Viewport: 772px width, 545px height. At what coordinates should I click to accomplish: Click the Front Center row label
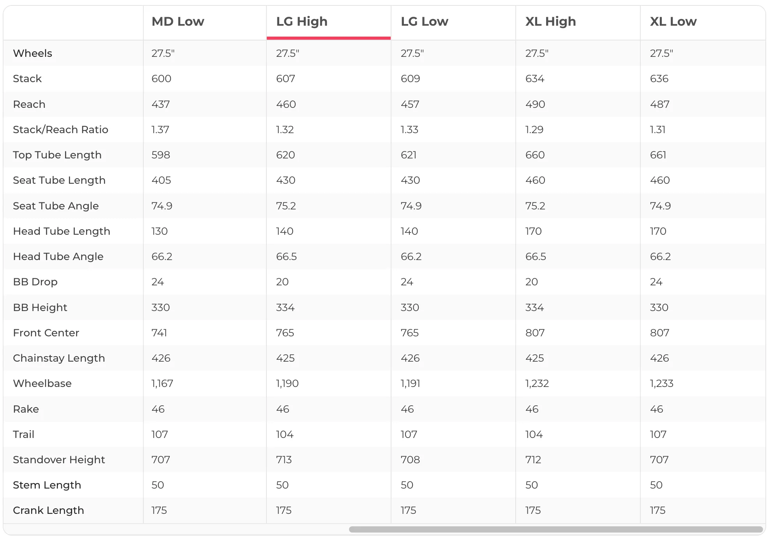(x=46, y=333)
